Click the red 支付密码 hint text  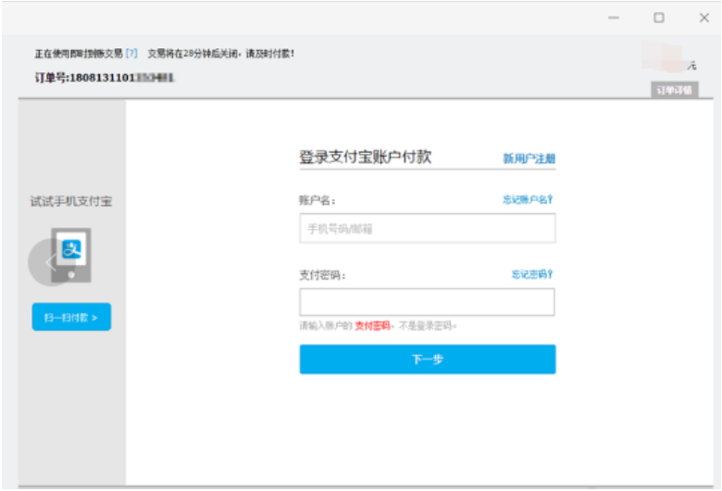click(372, 326)
